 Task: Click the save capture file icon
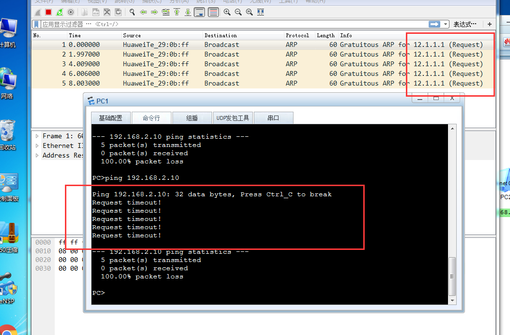96,13
